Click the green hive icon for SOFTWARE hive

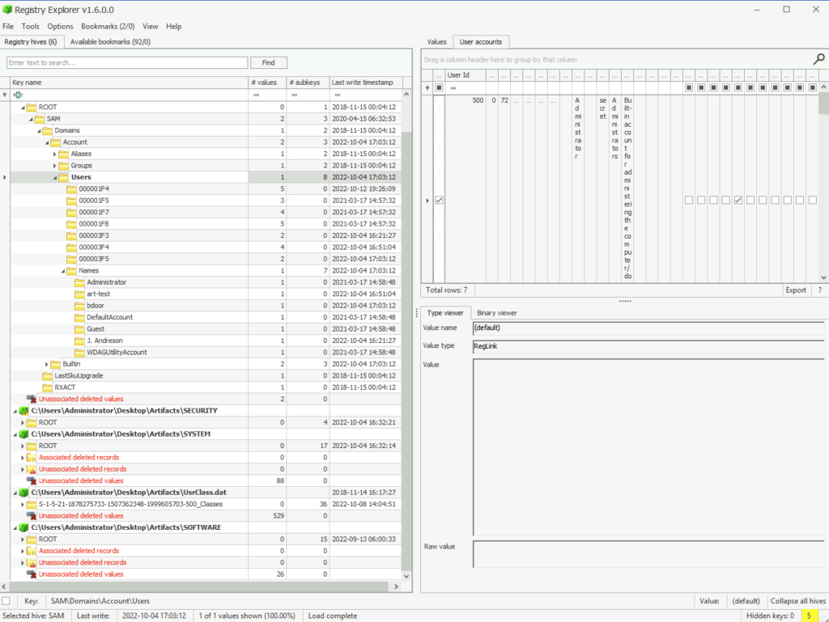point(23,527)
